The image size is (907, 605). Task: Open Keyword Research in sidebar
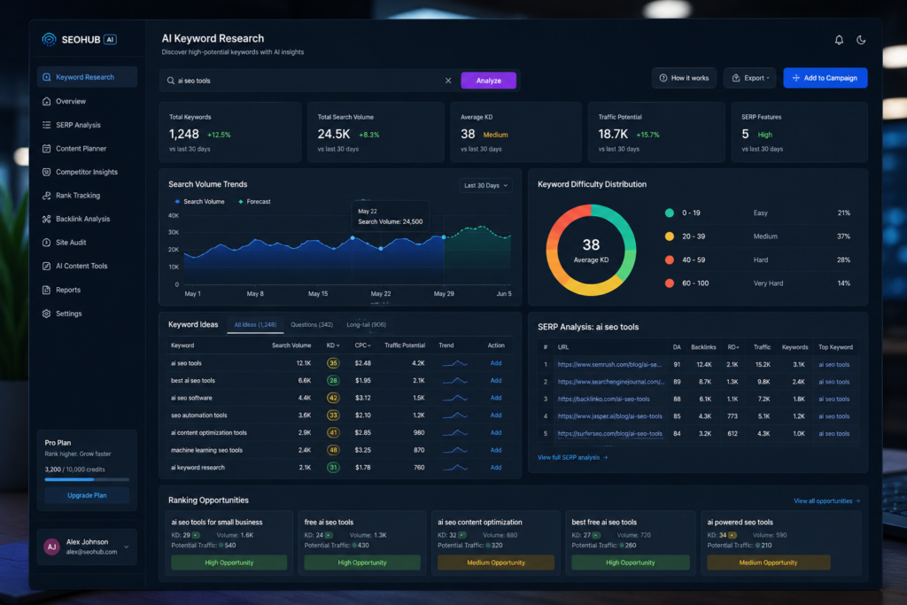point(88,77)
